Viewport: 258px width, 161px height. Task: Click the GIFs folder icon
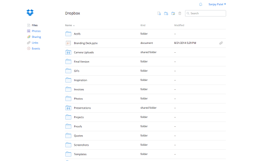point(68,71)
